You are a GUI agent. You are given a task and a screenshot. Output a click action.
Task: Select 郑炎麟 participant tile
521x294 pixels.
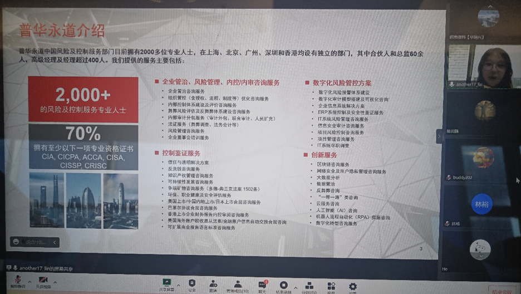(483, 113)
